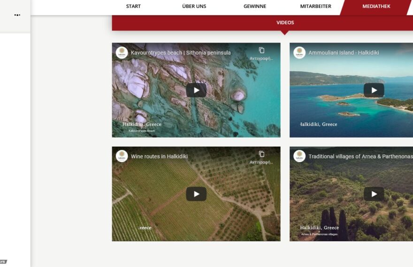Image resolution: width=413 pixels, height=267 pixels.
Task: Play the Traditional villages of Arnea video
Action: pos(374,194)
